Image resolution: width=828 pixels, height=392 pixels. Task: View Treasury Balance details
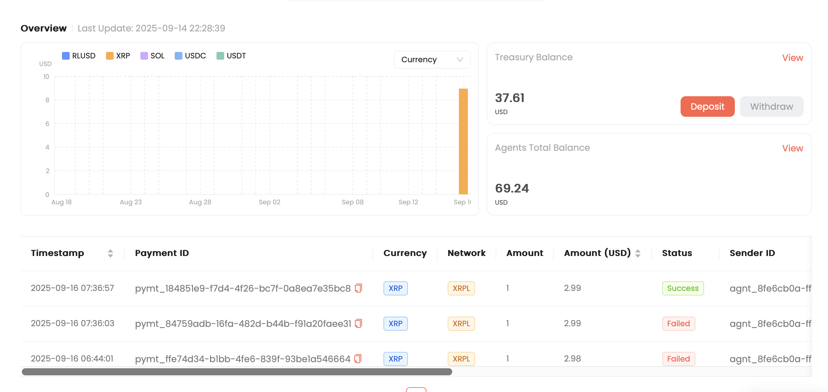point(792,58)
